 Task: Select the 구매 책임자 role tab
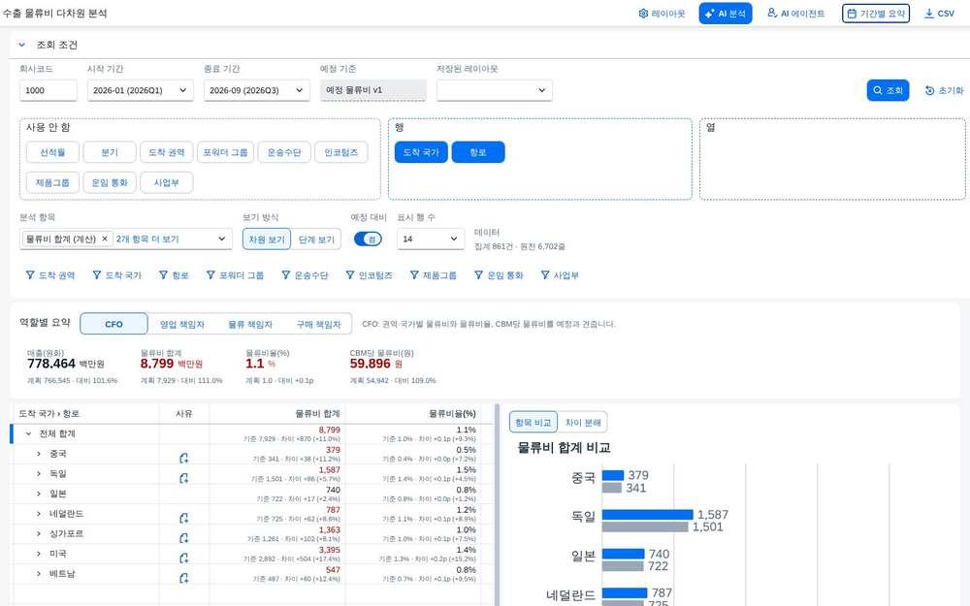tap(318, 324)
